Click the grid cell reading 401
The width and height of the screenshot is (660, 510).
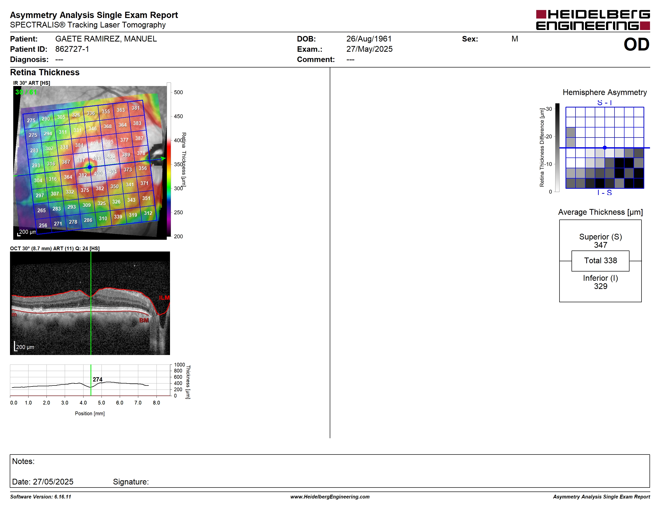tap(94, 143)
